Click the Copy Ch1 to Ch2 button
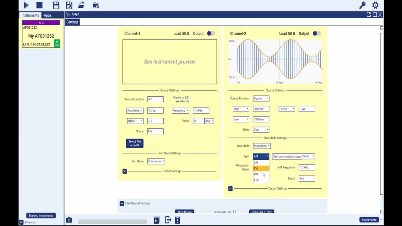 coord(261,212)
